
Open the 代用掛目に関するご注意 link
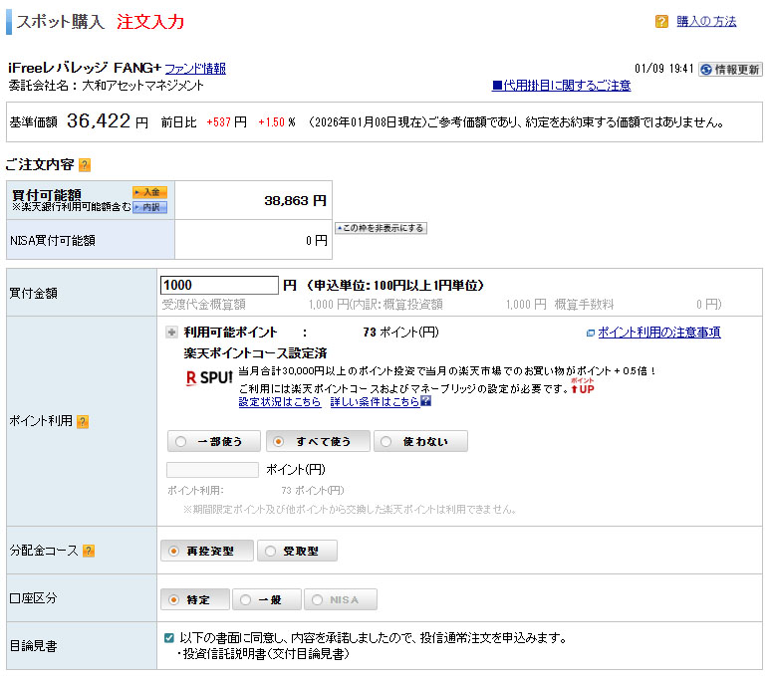tap(562, 86)
